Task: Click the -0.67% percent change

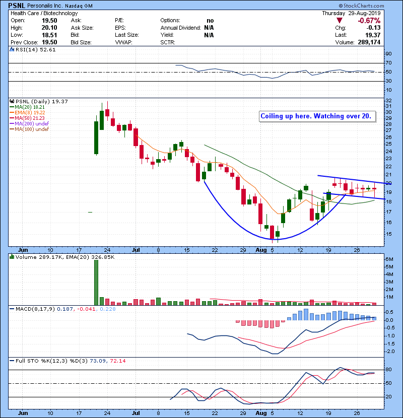Action: tap(369, 21)
